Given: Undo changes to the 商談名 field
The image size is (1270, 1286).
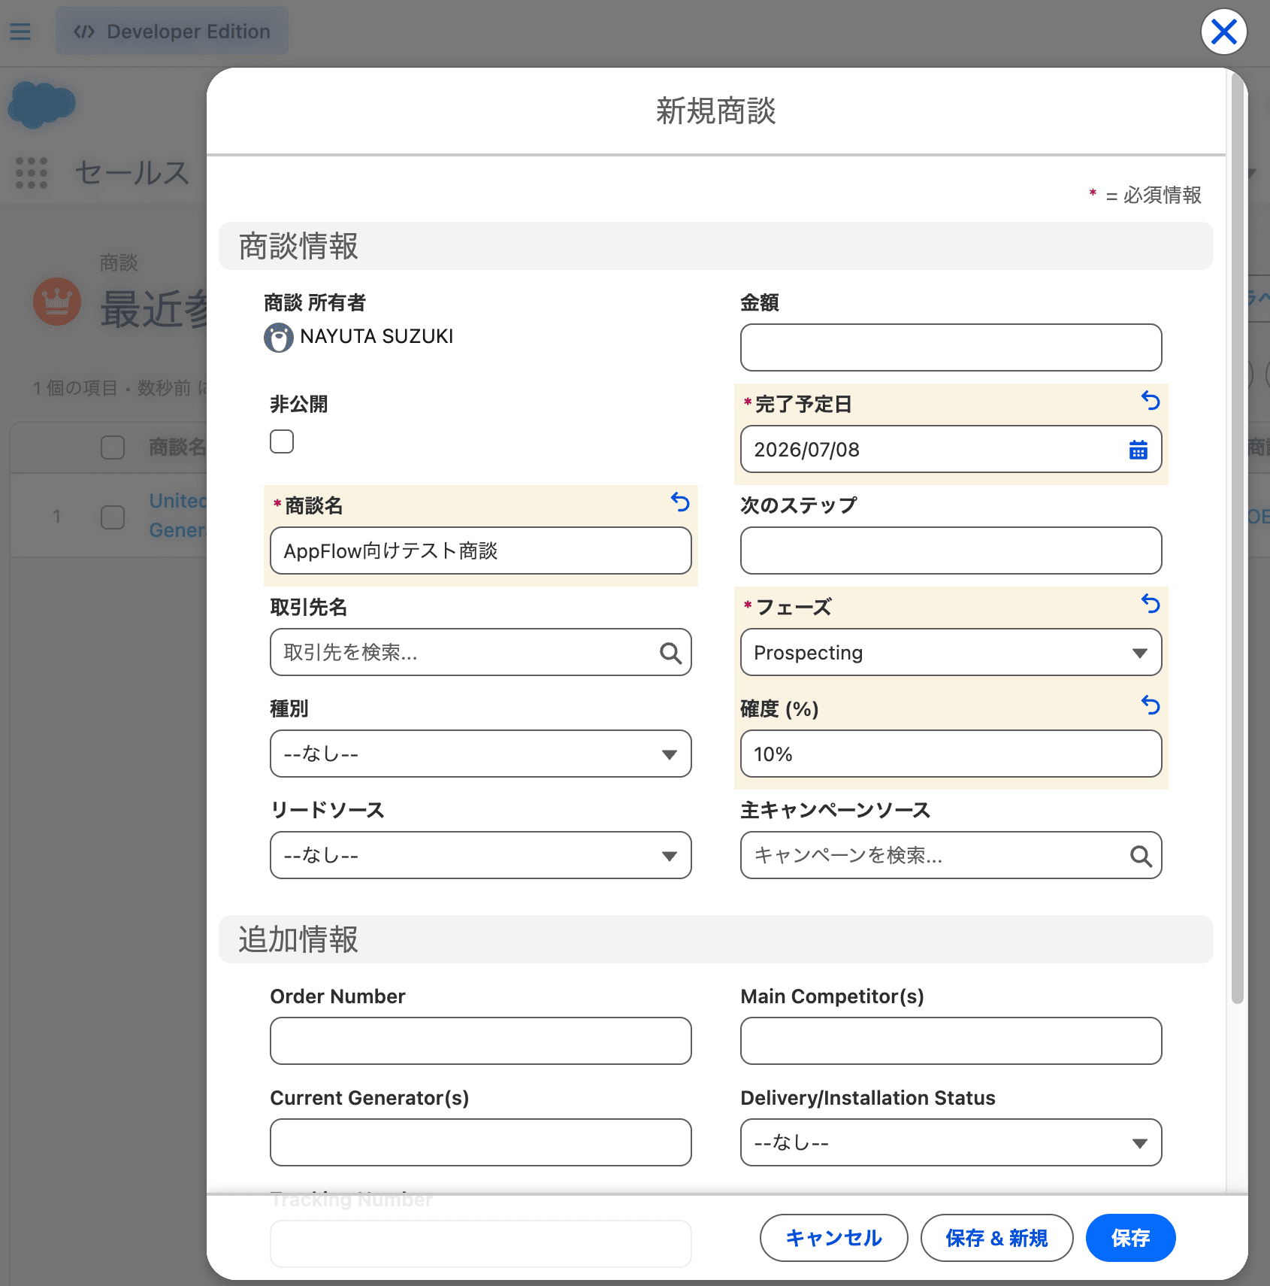Looking at the screenshot, I should (x=680, y=502).
